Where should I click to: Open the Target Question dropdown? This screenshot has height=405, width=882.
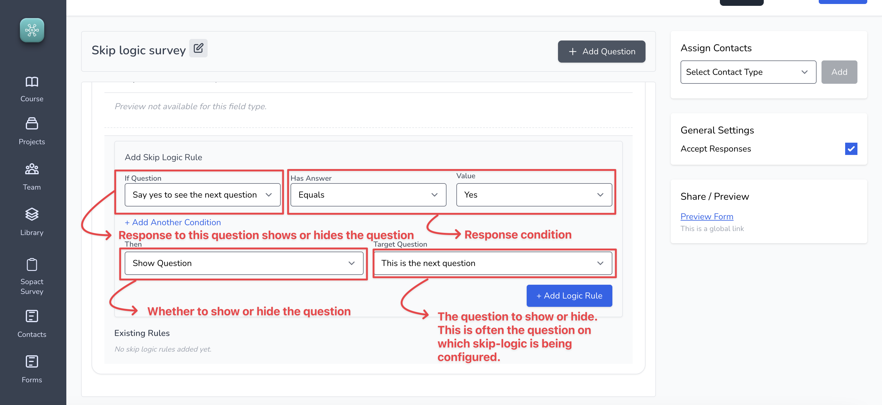tap(493, 263)
